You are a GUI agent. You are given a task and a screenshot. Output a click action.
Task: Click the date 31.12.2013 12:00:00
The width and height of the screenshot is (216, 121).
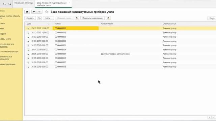(40, 33)
